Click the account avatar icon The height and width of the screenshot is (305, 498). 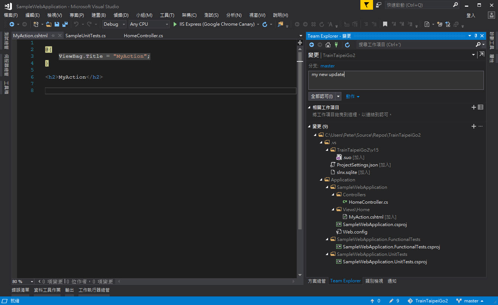491,15
